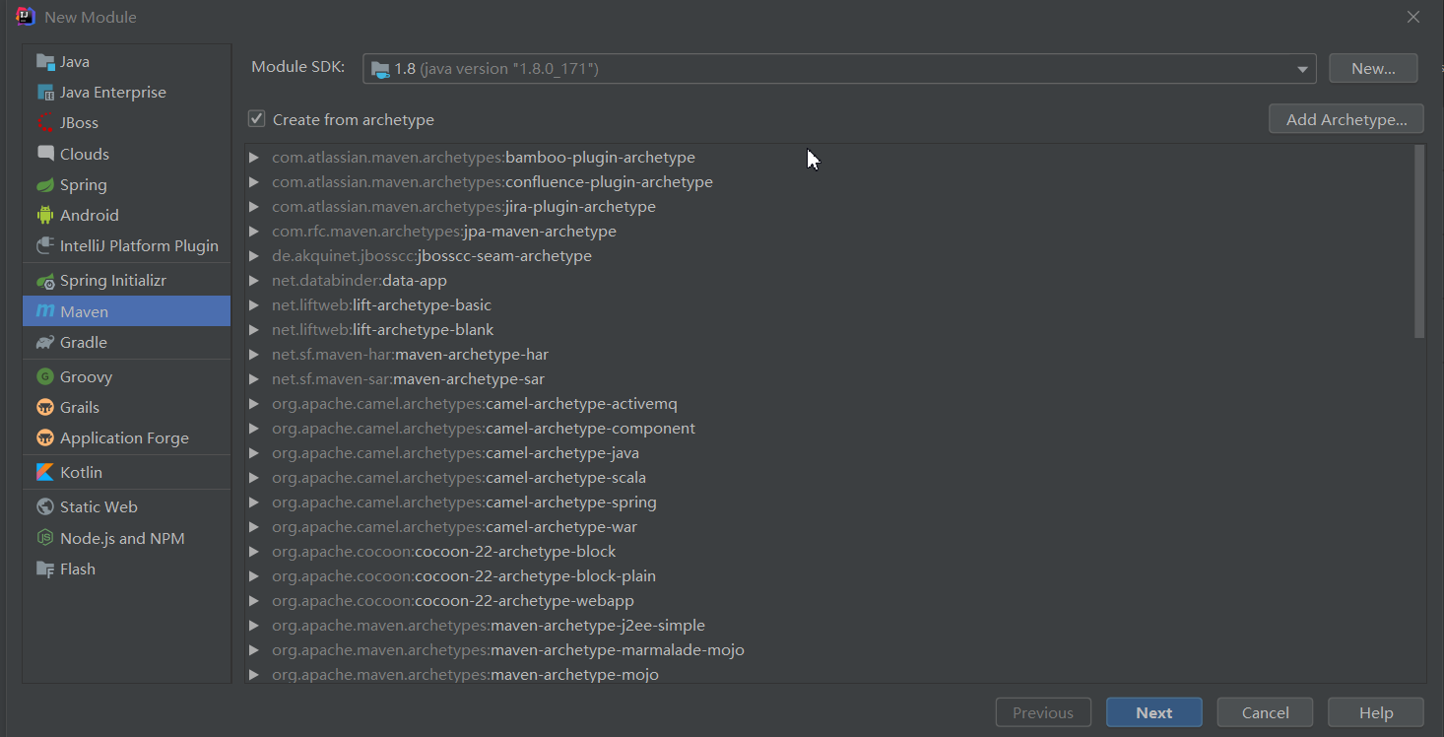
Task: Click the IntelliJ IDEA logo in title bar
Action: pyautogui.click(x=27, y=17)
